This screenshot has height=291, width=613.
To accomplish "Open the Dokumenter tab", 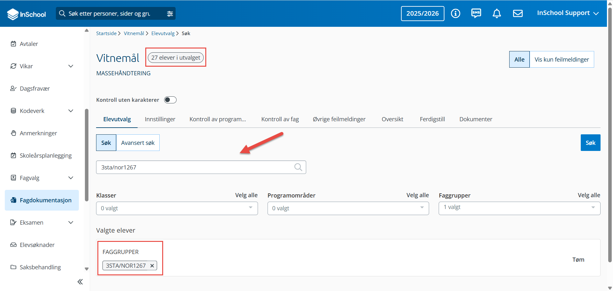I will point(476,119).
